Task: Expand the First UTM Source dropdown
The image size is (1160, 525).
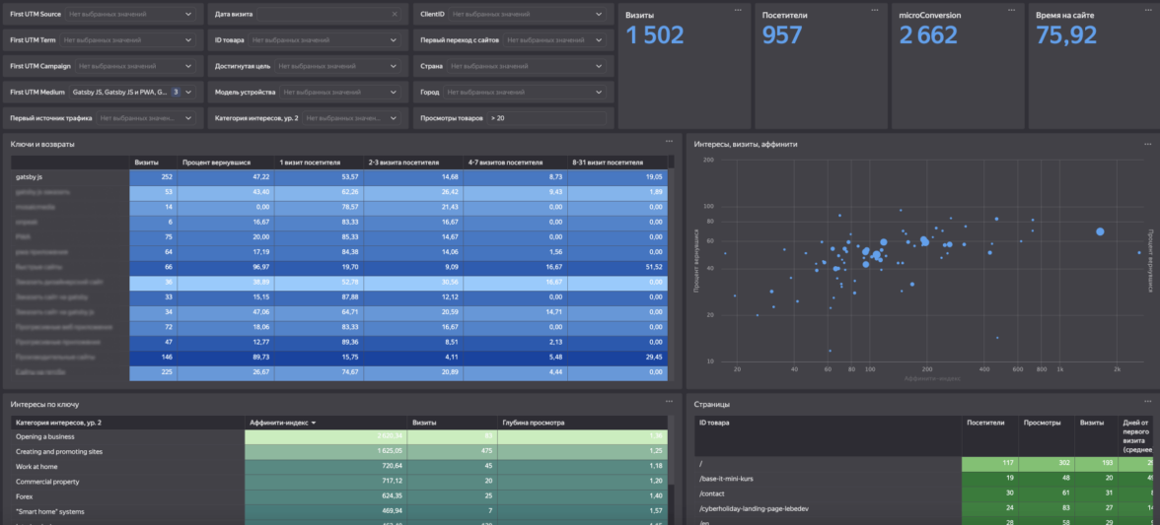Action: tap(188, 15)
